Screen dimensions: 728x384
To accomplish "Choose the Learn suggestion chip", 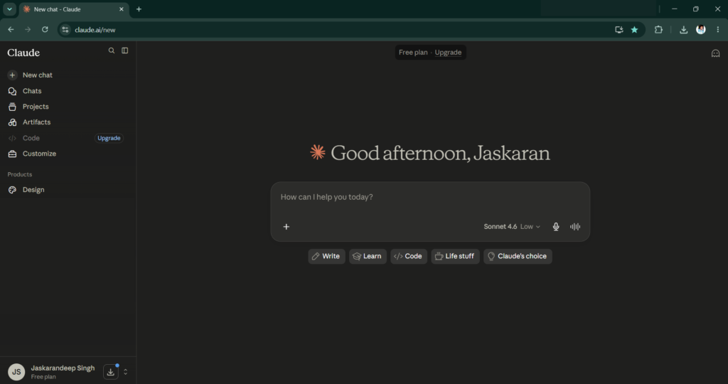I will (x=368, y=256).
